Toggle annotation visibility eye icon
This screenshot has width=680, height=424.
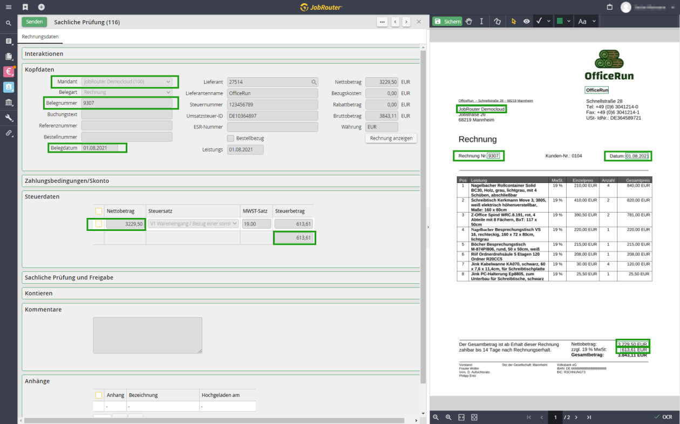tap(526, 21)
